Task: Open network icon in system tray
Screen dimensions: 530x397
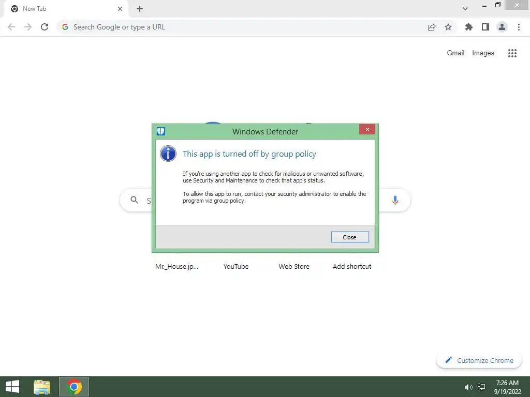Action: pos(481,387)
